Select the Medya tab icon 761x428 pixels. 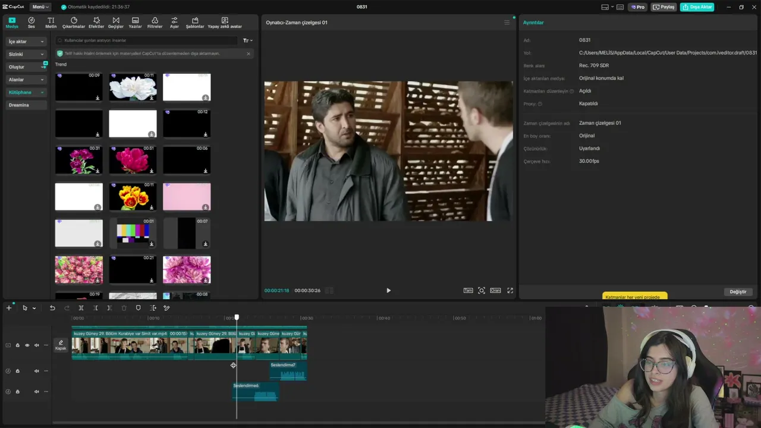[12, 23]
